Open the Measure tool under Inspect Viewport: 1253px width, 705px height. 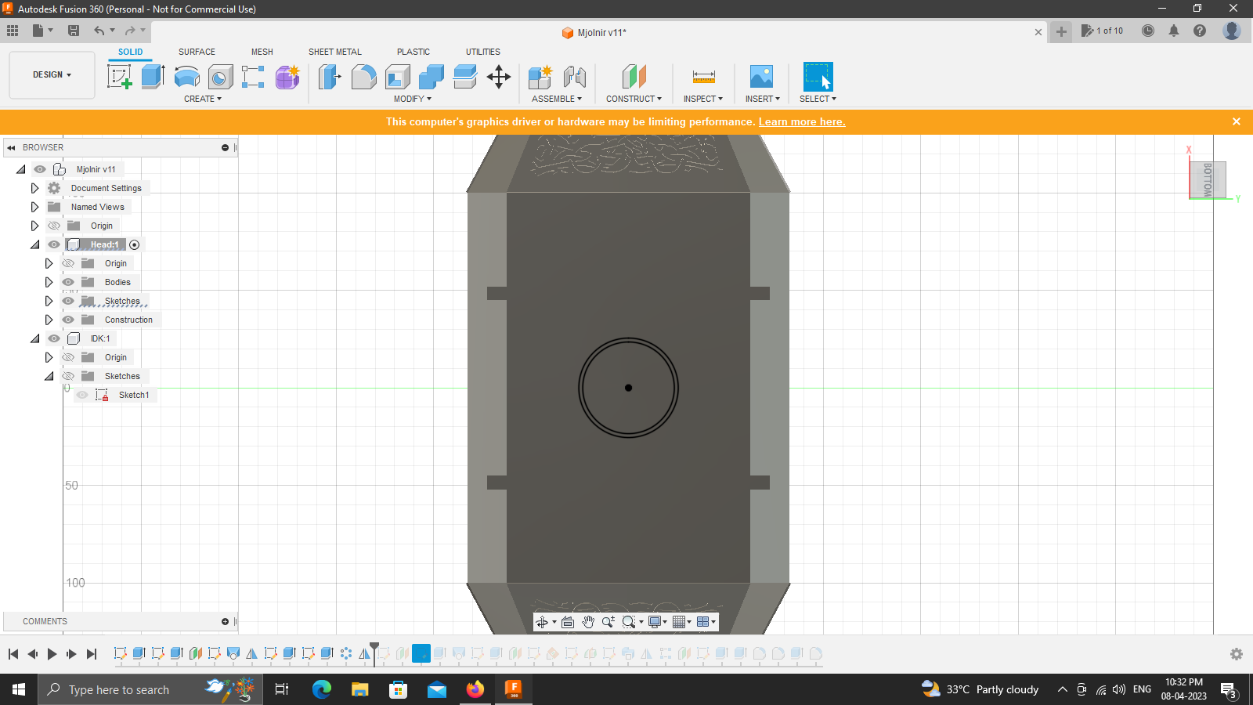tap(702, 76)
